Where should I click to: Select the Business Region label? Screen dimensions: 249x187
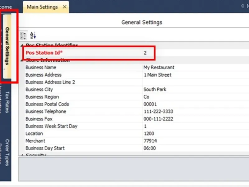[x=42, y=97]
